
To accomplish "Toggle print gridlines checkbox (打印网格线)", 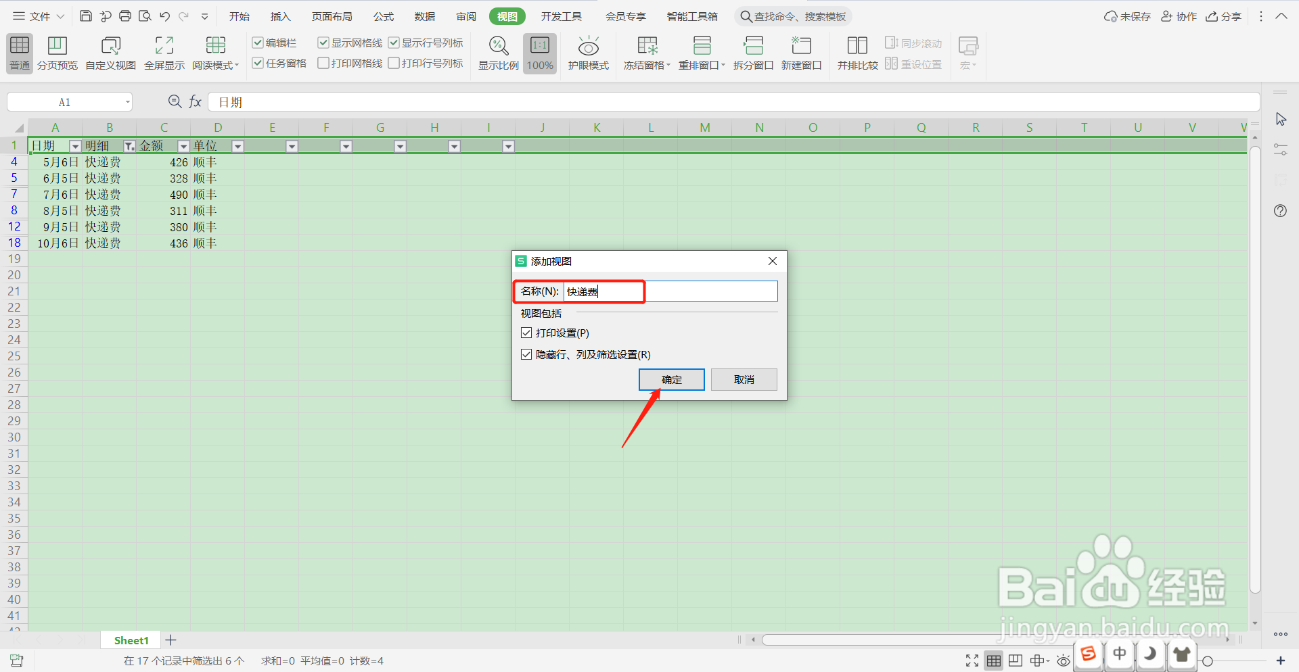I will [323, 63].
